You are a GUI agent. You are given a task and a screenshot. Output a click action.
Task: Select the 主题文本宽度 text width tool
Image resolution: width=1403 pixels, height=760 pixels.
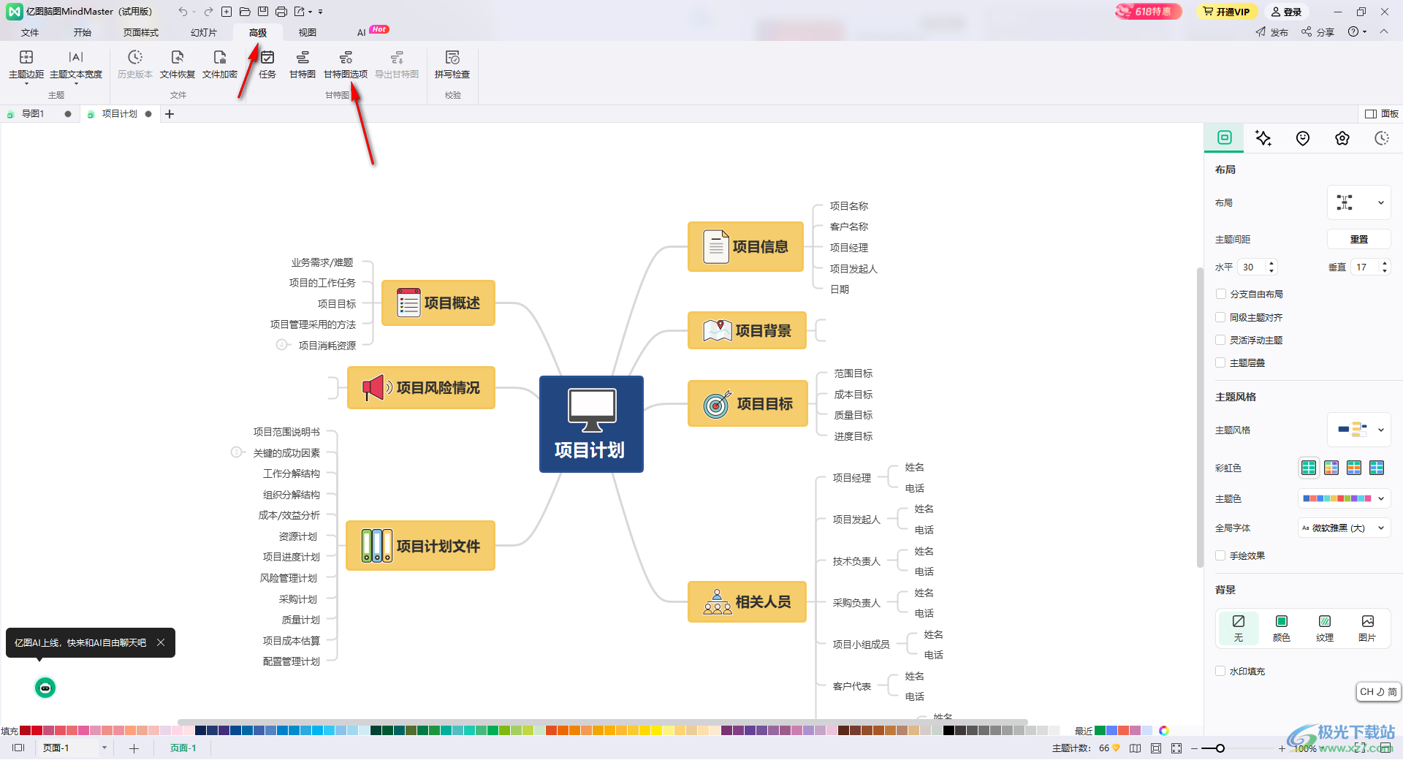coord(76,66)
